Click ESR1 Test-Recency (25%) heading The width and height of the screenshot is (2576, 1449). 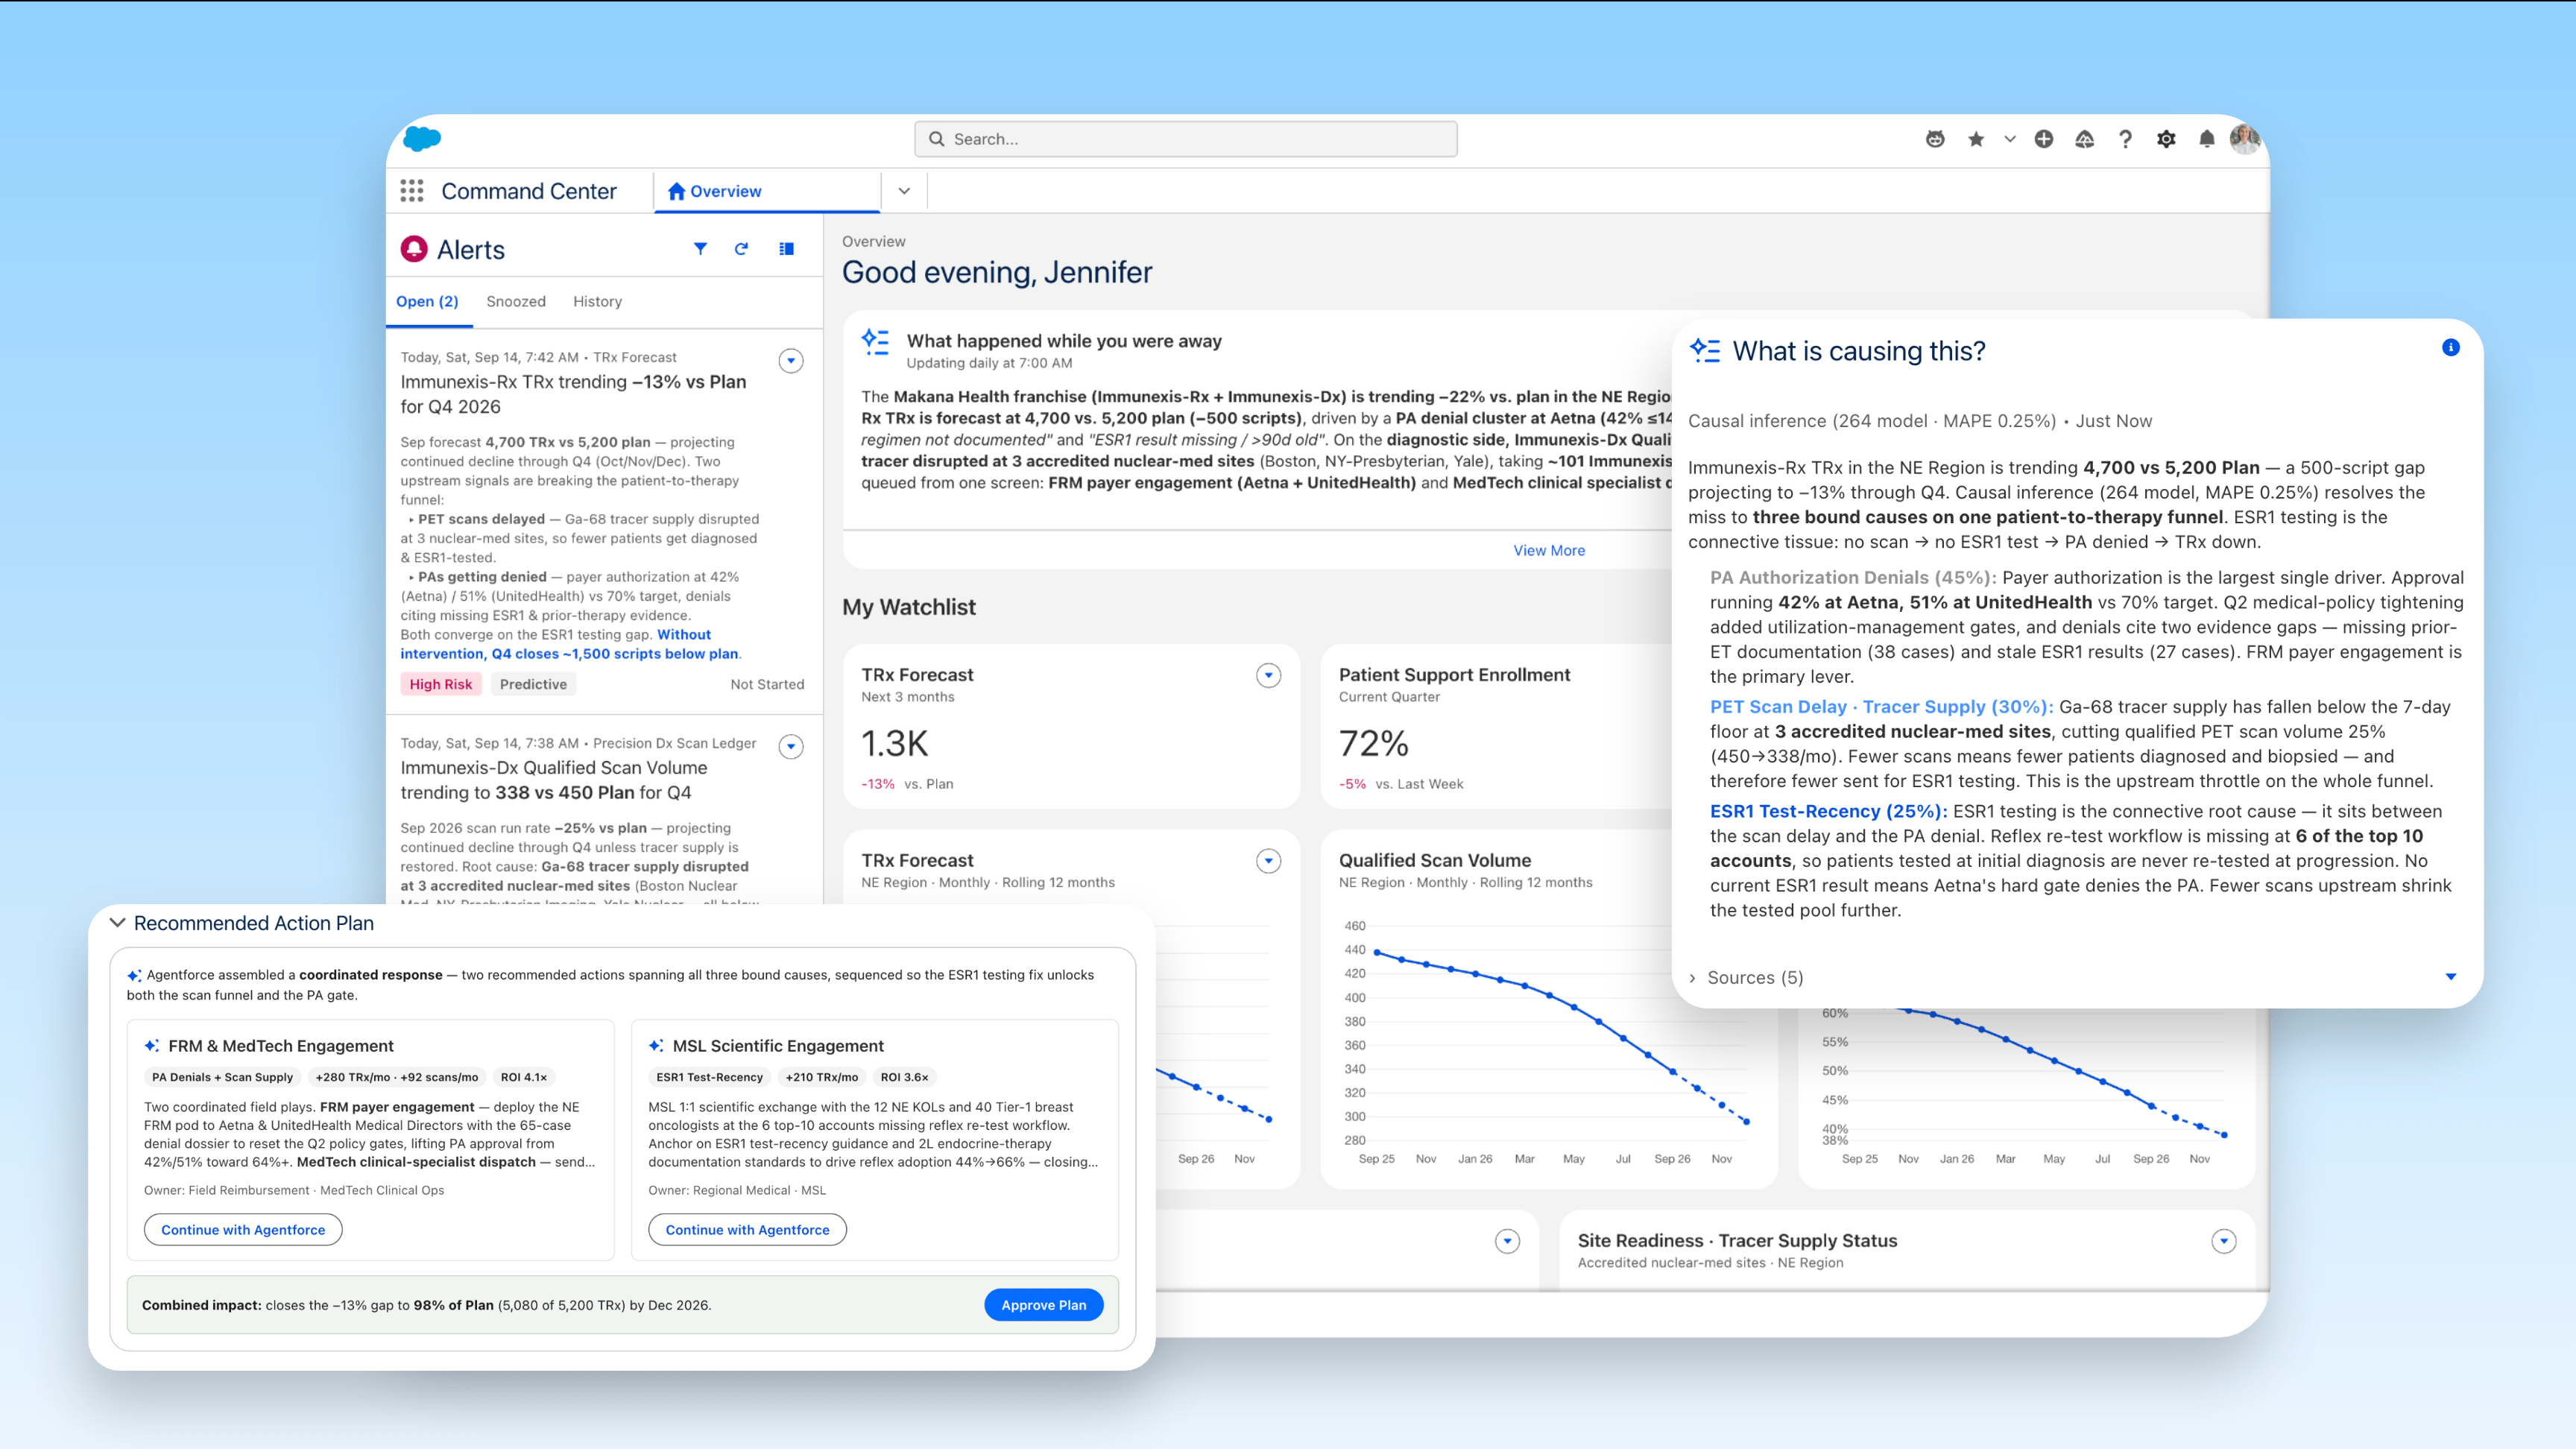tap(1828, 812)
